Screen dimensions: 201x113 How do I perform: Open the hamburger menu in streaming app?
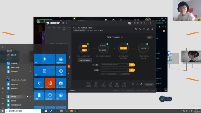point(144,23)
